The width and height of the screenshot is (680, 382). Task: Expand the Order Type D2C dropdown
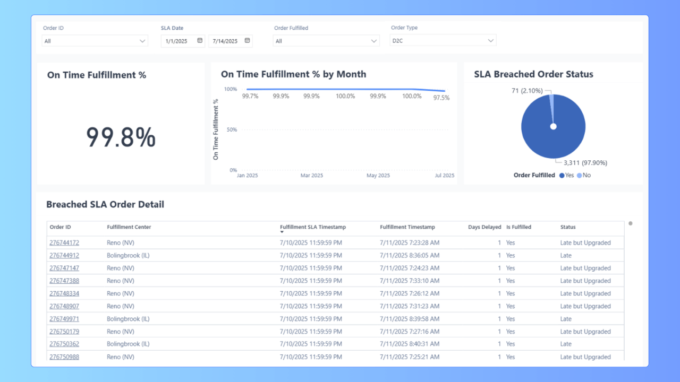pos(490,41)
